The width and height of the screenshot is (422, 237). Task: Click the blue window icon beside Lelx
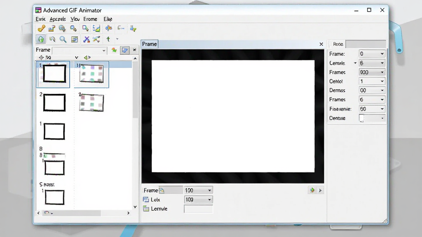tap(146, 200)
